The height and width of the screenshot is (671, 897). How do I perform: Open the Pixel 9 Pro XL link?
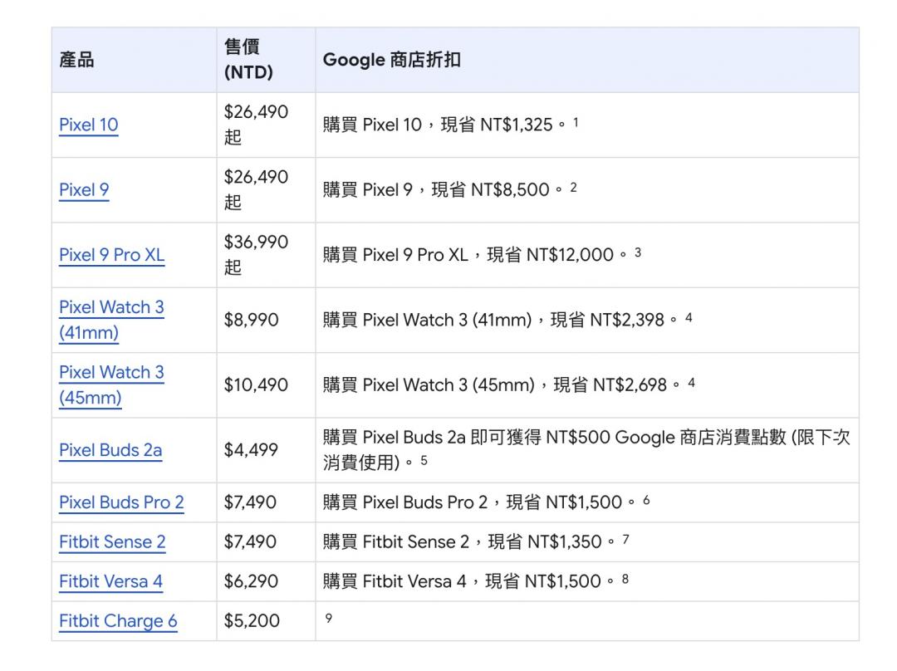tap(112, 255)
